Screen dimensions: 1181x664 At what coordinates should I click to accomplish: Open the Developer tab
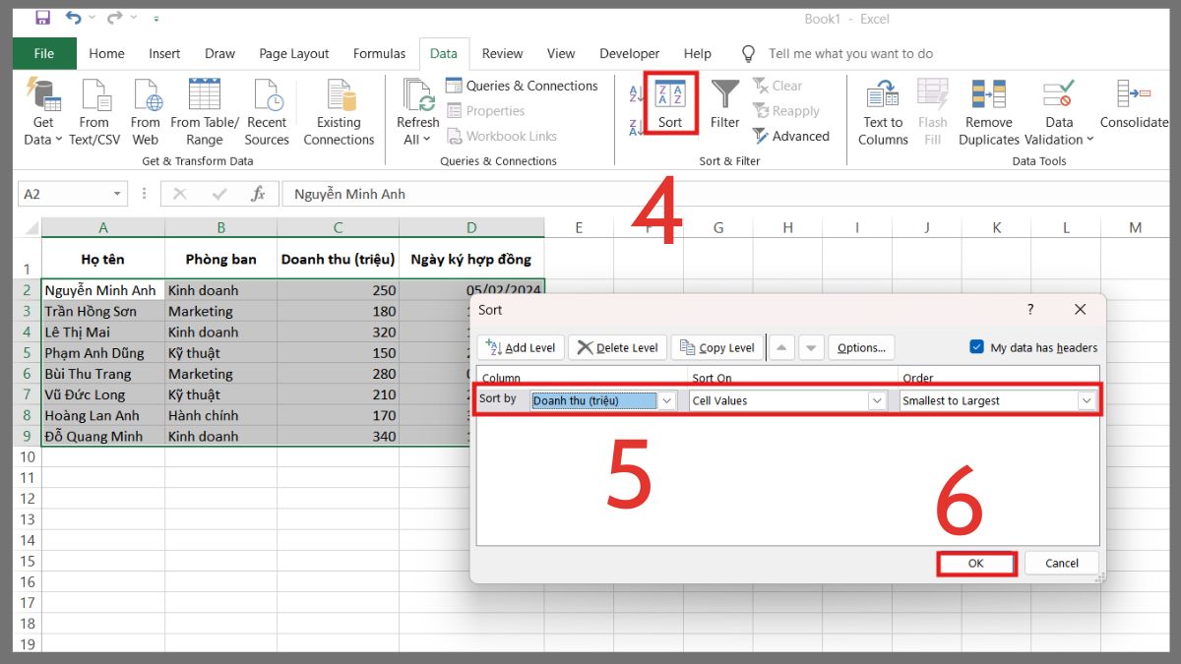(629, 53)
